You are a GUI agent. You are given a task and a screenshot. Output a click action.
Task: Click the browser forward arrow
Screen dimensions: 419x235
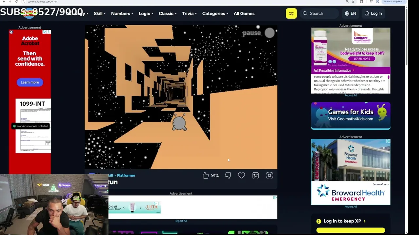tap(10, 2)
